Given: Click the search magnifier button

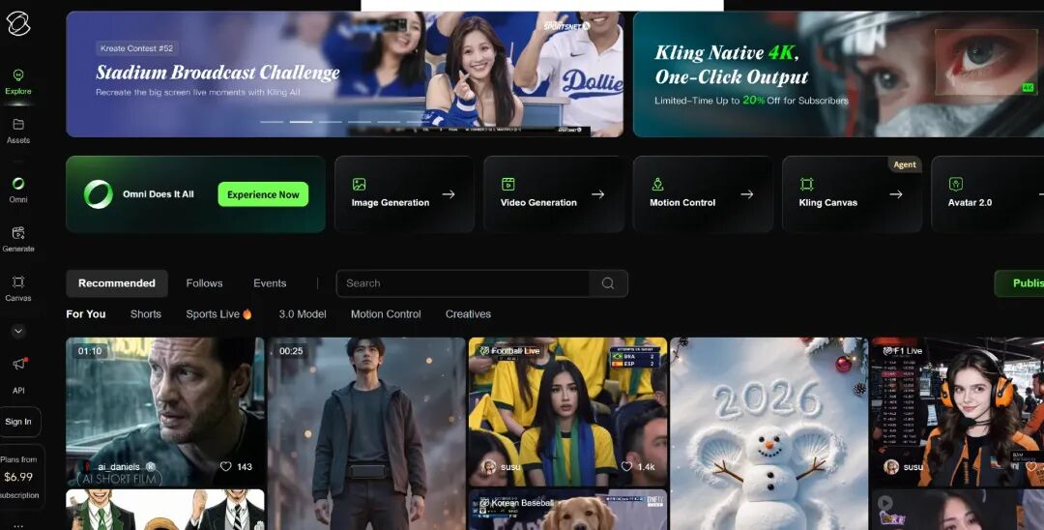Looking at the screenshot, I should point(608,283).
